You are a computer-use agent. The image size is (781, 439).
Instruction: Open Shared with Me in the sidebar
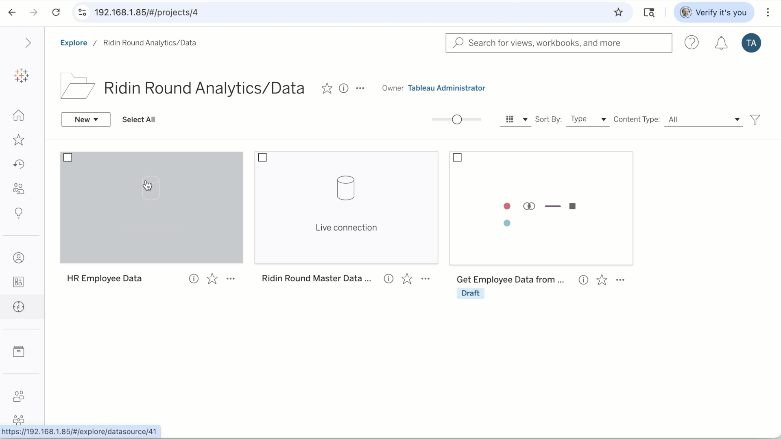tap(19, 189)
